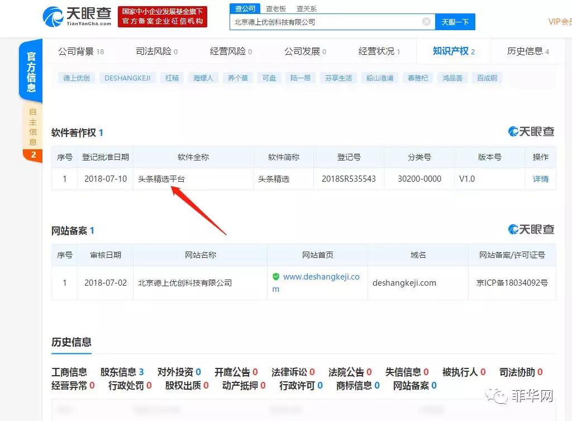
Task: Select the 查老板 search tab
Action: (x=275, y=9)
